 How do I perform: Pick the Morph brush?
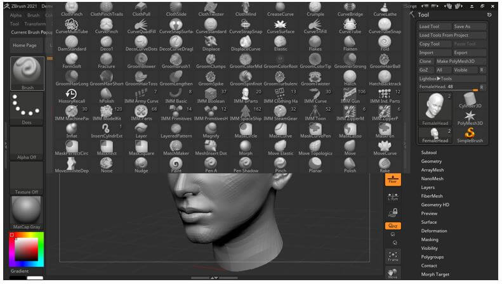(x=246, y=148)
